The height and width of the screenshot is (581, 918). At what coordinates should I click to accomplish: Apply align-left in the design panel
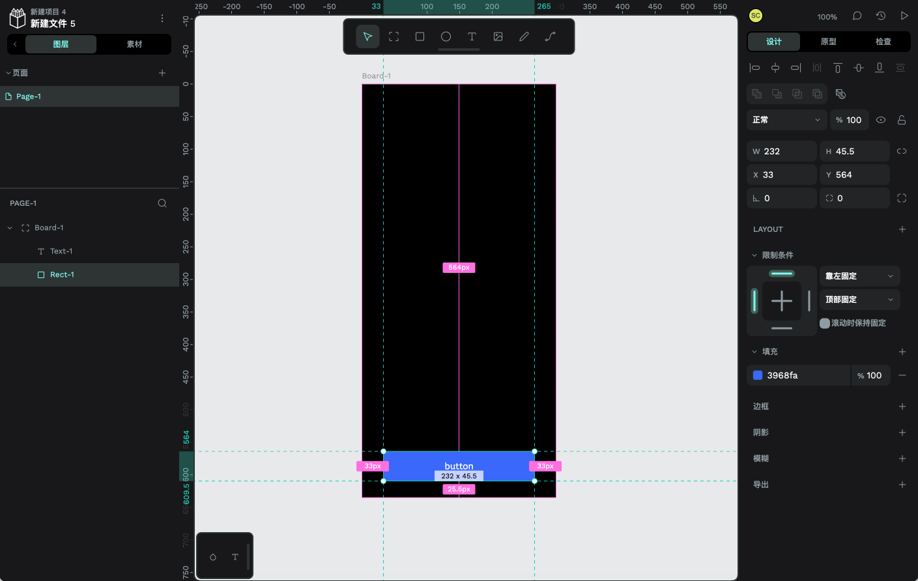coord(754,67)
